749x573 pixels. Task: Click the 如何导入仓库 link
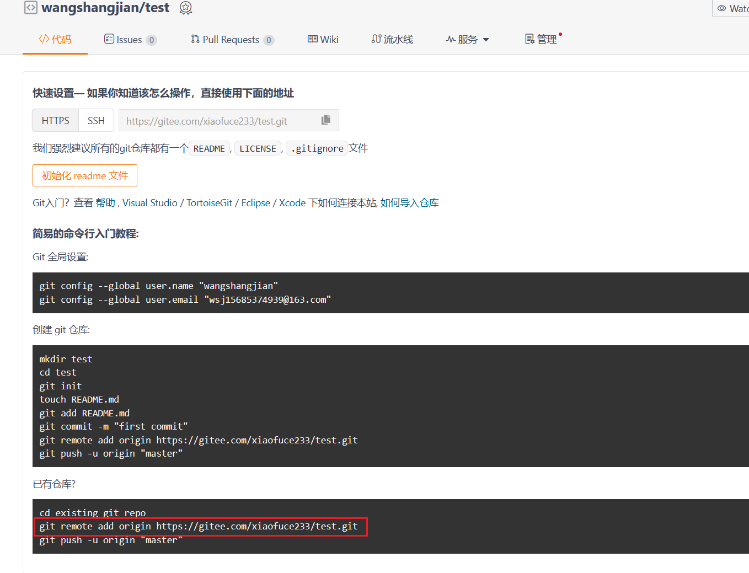coord(409,203)
